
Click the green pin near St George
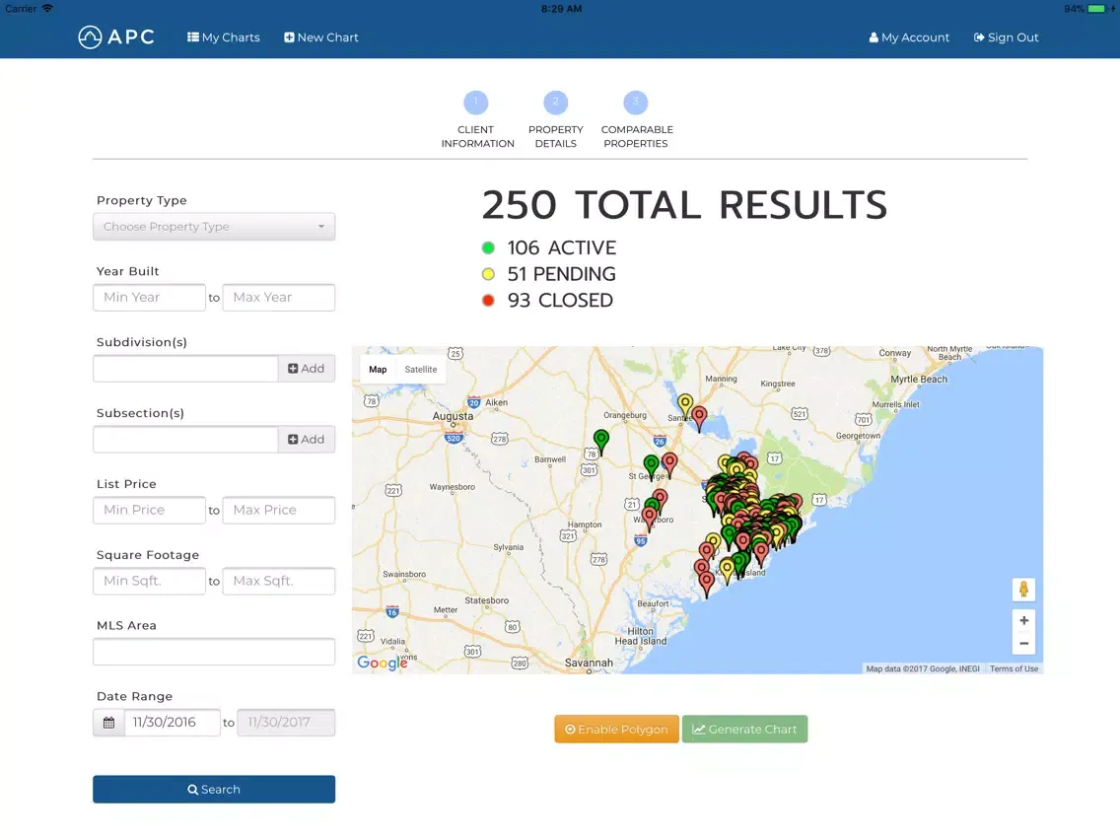(651, 464)
